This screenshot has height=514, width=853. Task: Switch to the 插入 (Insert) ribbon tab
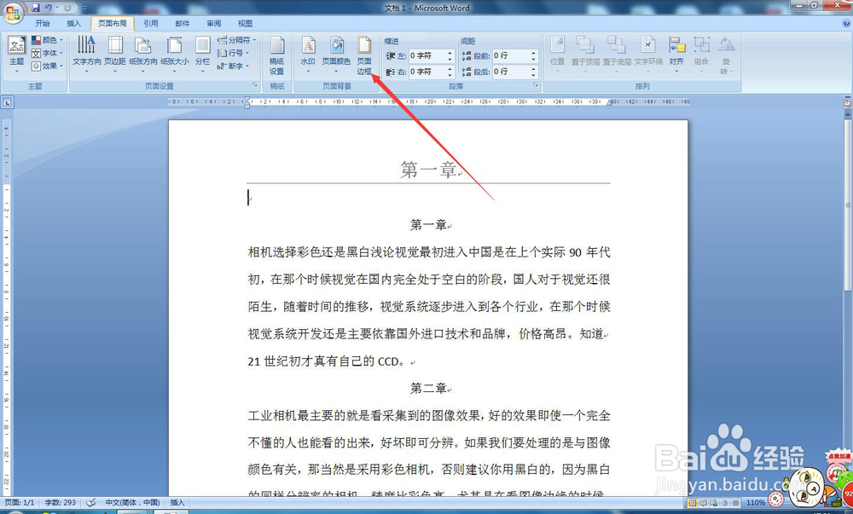pyautogui.click(x=74, y=23)
